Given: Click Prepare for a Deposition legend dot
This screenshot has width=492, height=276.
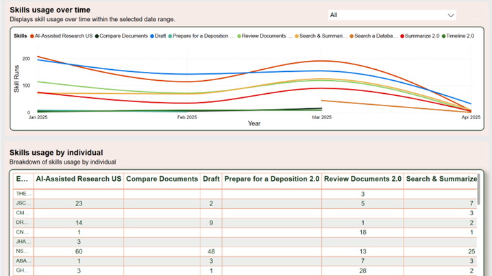Looking at the screenshot, I should click(x=170, y=36).
